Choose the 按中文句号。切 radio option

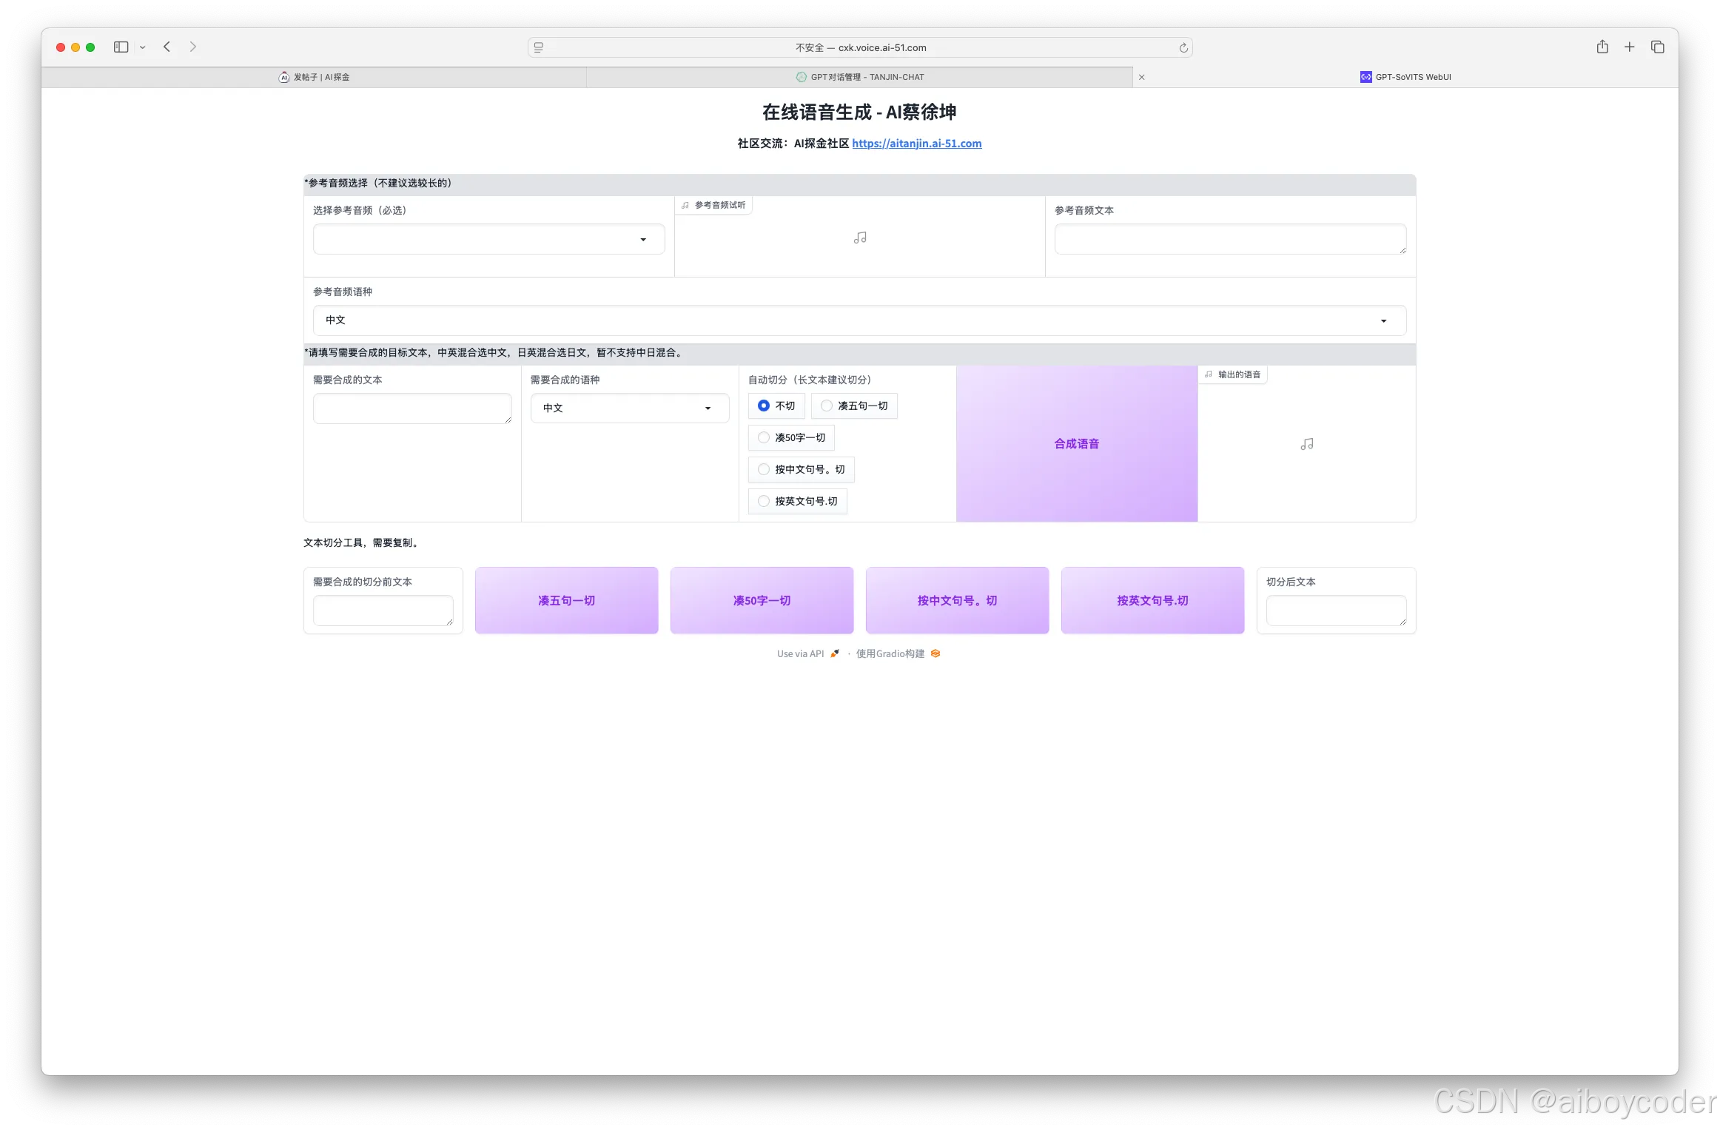(x=764, y=469)
